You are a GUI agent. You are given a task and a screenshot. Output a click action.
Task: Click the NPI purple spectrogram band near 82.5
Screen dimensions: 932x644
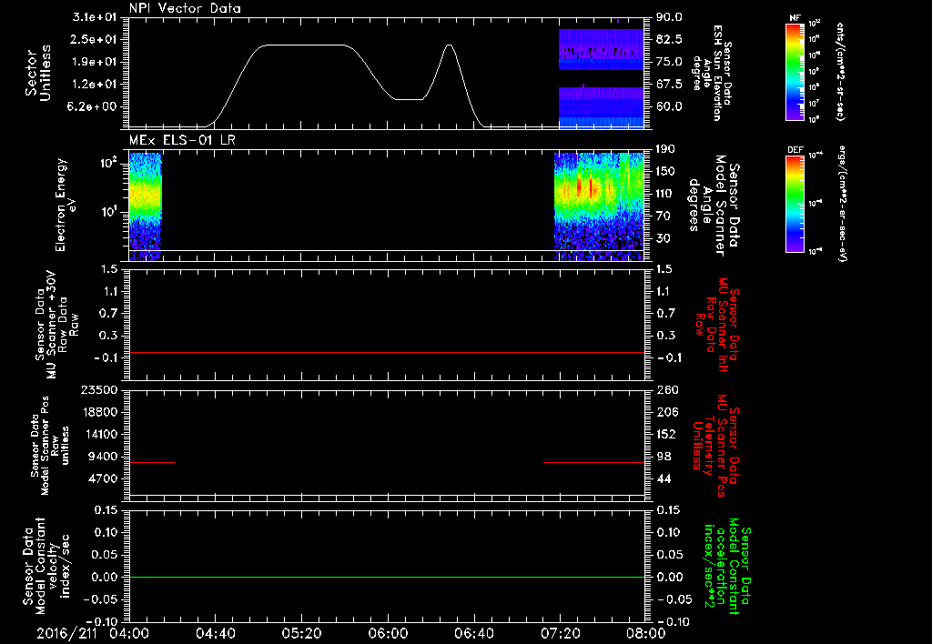pos(601,50)
